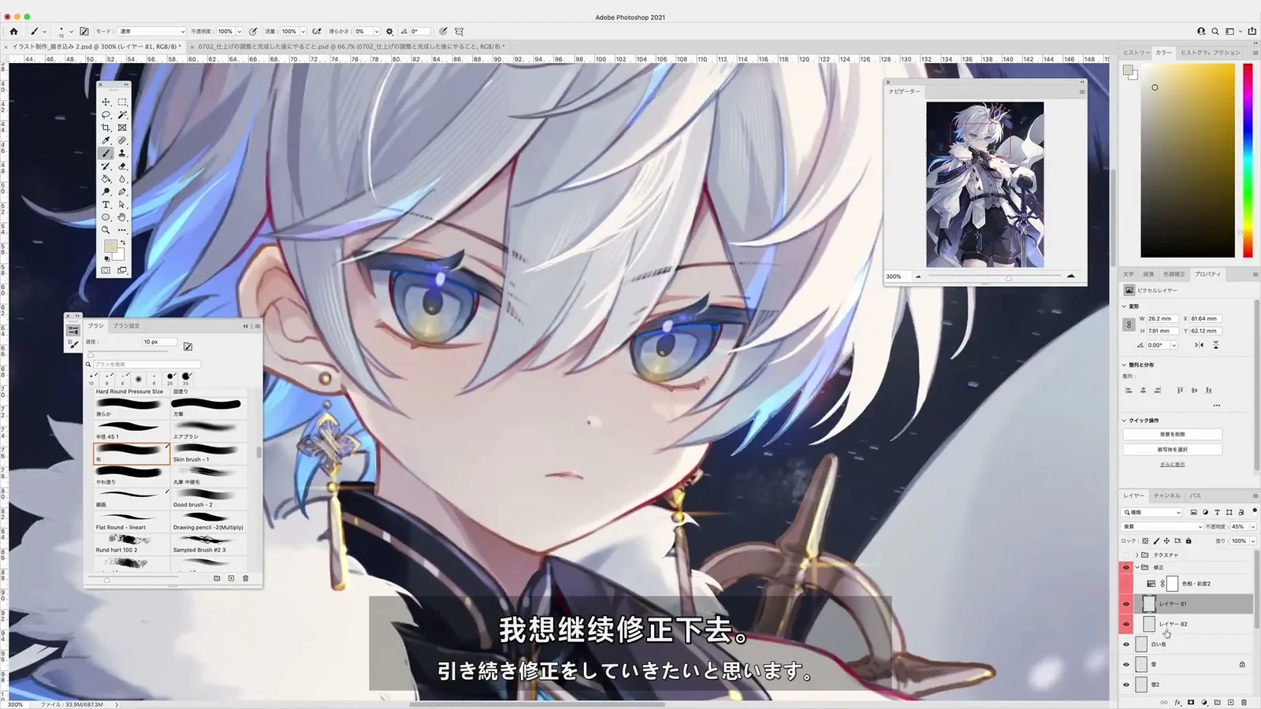Click the foreground color swatch in toolbox
The image size is (1261, 709).
[x=110, y=247]
